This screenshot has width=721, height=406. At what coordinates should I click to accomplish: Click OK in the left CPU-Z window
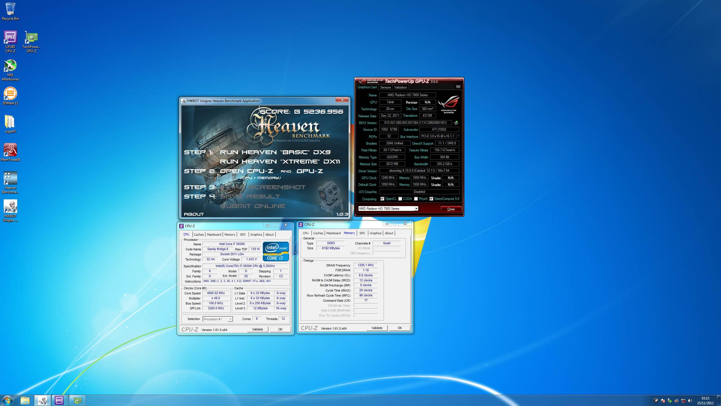280,329
